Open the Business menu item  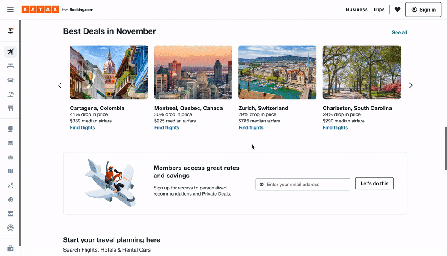[357, 9]
